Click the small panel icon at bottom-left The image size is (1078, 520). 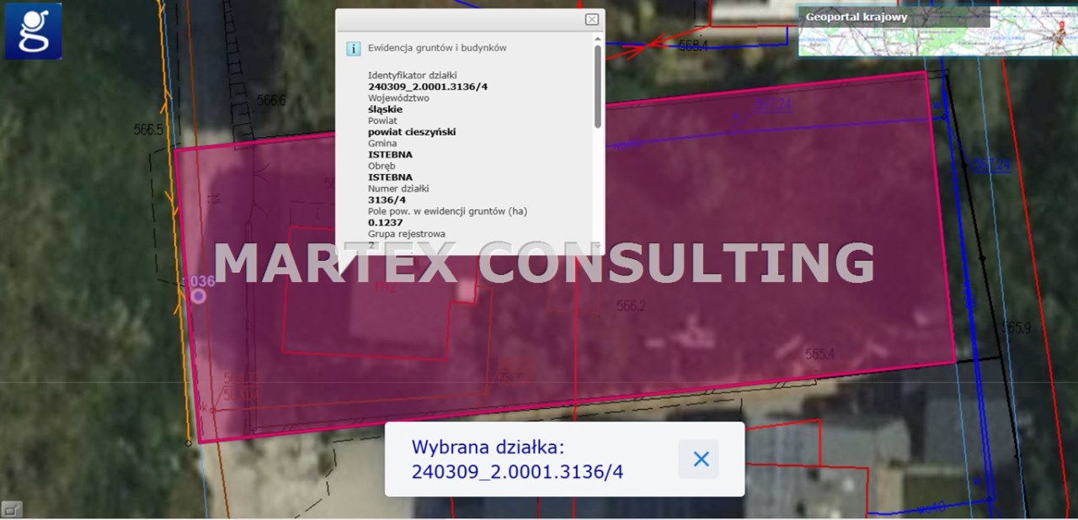[x=12, y=508]
